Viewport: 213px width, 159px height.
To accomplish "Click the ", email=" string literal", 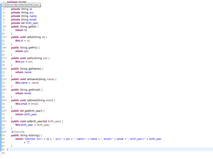I will (107, 139).
